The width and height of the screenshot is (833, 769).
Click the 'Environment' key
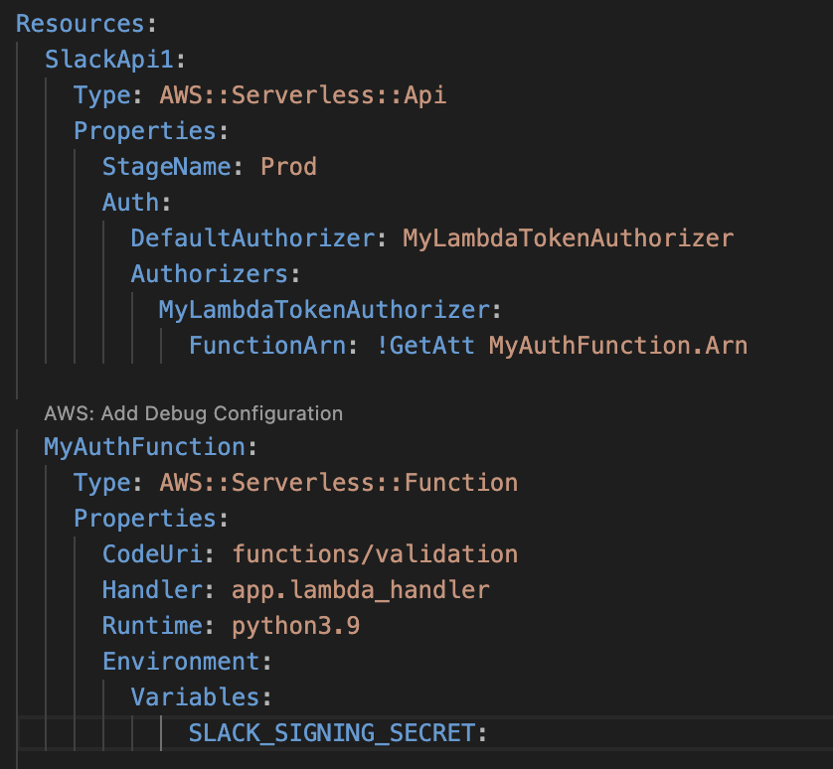[x=181, y=662]
